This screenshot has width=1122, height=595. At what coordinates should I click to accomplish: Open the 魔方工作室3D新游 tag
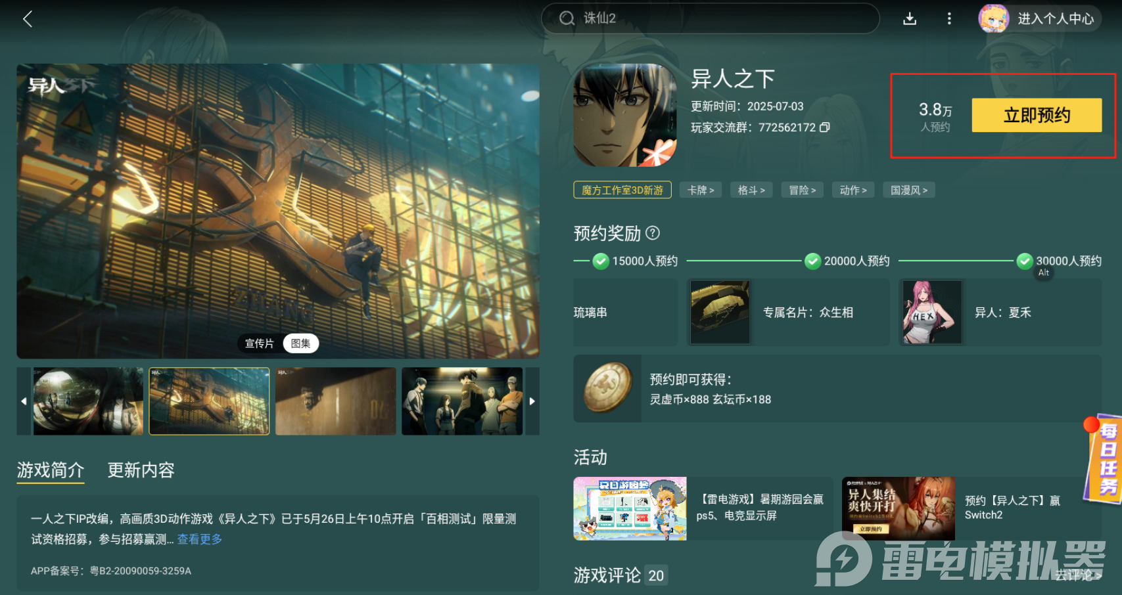point(622,190)
